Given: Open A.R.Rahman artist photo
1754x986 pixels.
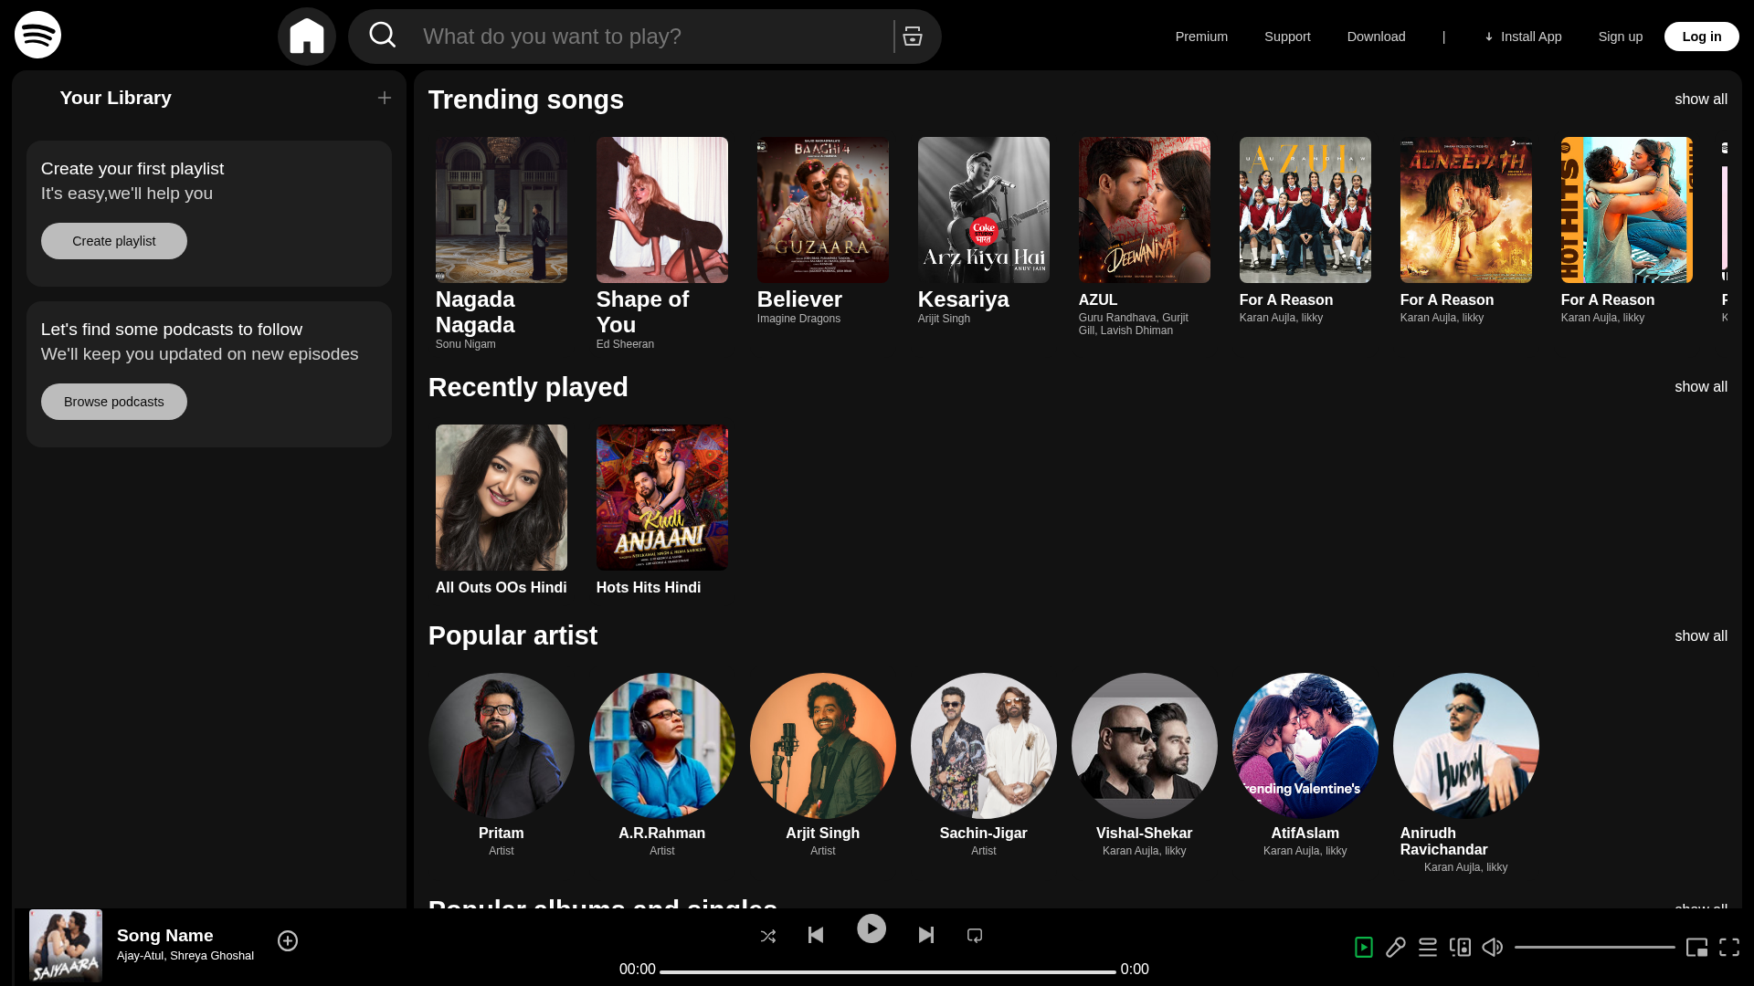Looking at the screenshot, I should (x=662, y=746).
